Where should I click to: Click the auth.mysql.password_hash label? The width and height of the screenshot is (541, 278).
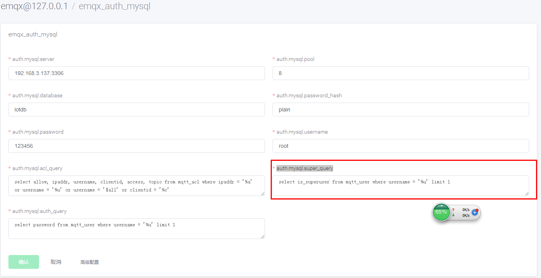click(309, 95)
